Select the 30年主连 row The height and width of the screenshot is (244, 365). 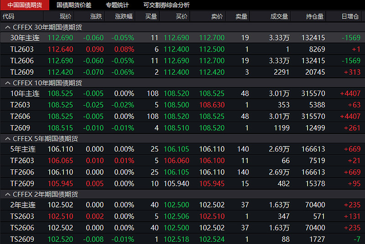[x=182, y=38]
